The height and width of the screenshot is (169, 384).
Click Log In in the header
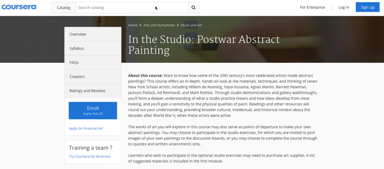[344, 8]
